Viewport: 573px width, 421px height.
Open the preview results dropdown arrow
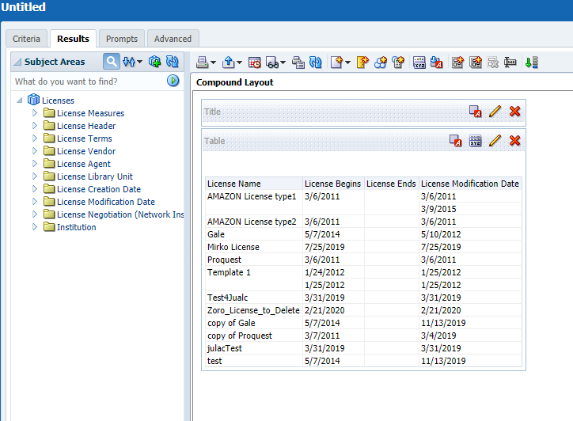click(283, 63)
